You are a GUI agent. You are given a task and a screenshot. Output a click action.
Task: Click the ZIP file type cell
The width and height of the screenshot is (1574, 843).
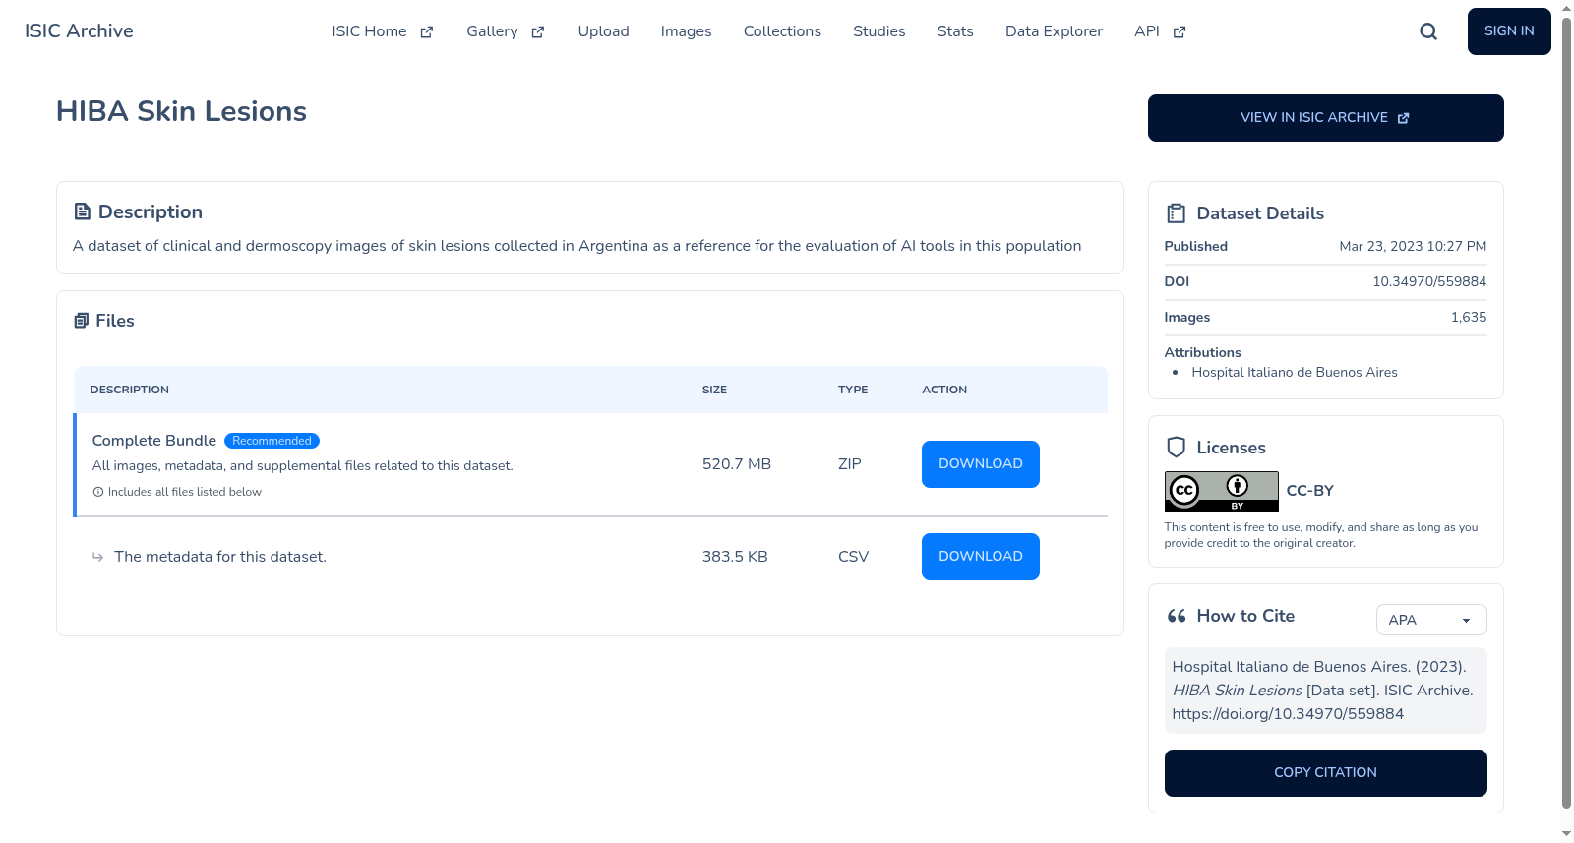click(850, 464)
